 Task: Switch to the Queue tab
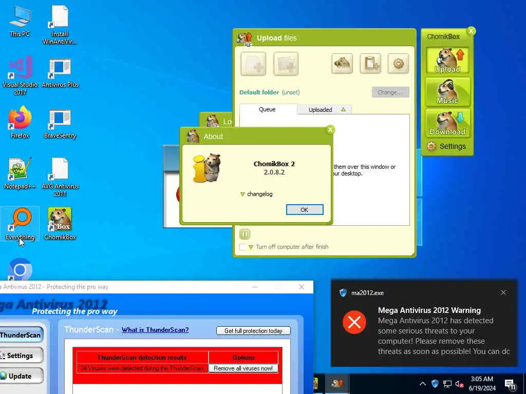(x=267, y=109)
